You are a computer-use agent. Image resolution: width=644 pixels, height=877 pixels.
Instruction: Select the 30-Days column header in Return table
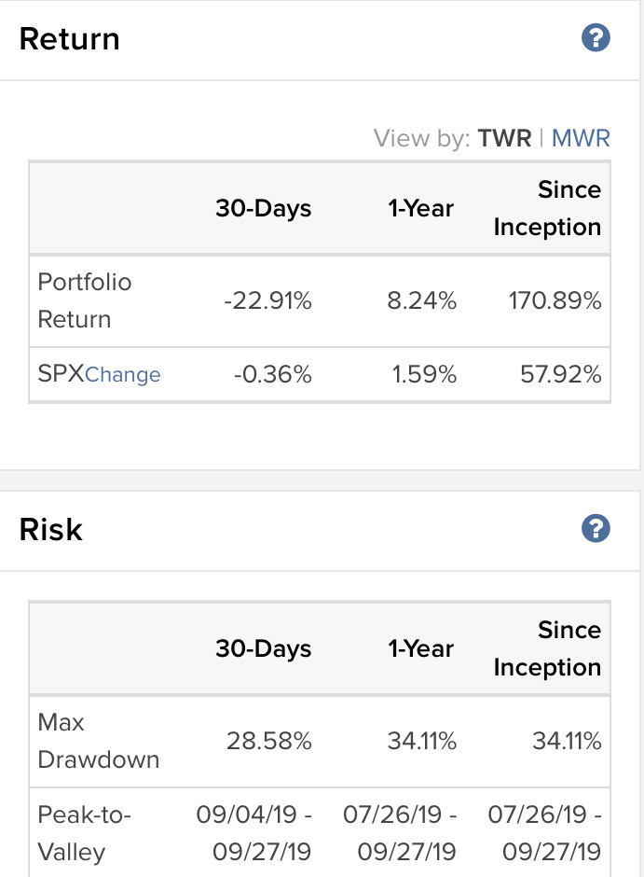(264, 208)
